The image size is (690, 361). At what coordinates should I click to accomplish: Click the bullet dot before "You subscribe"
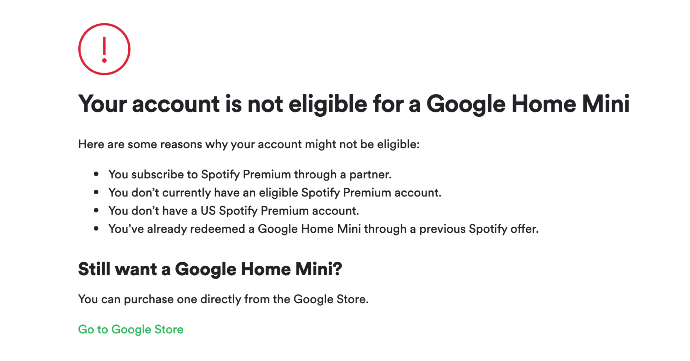point(96,174)
